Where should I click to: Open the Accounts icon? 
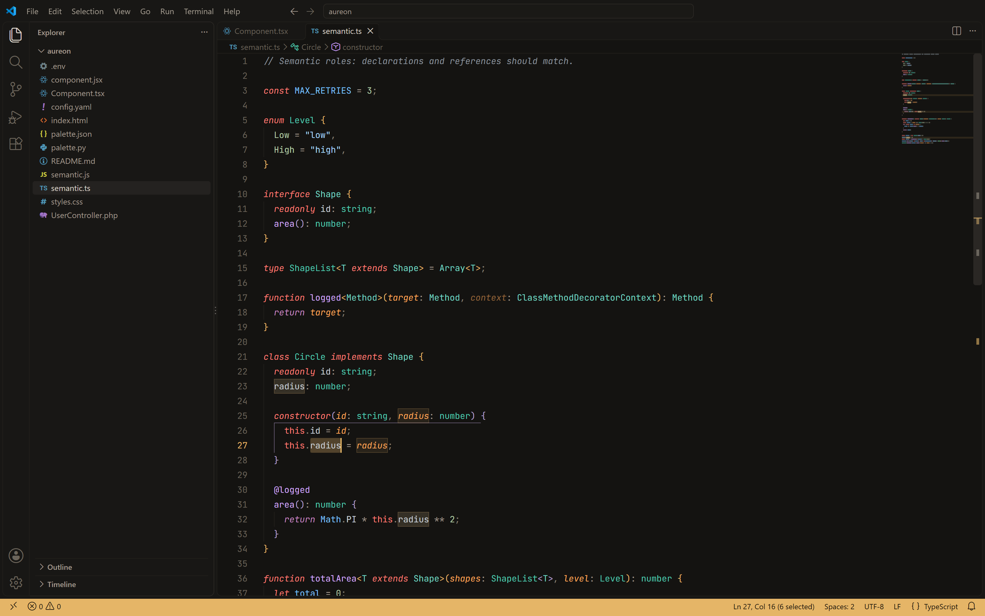click(15, 556)
